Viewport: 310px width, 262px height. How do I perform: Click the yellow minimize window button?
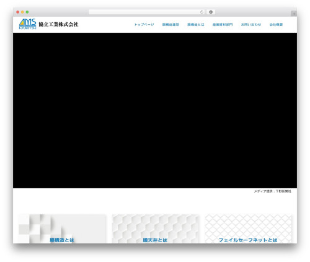tap(22, 12)
